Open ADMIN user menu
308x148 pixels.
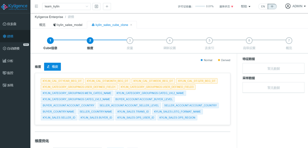[296, 6]
